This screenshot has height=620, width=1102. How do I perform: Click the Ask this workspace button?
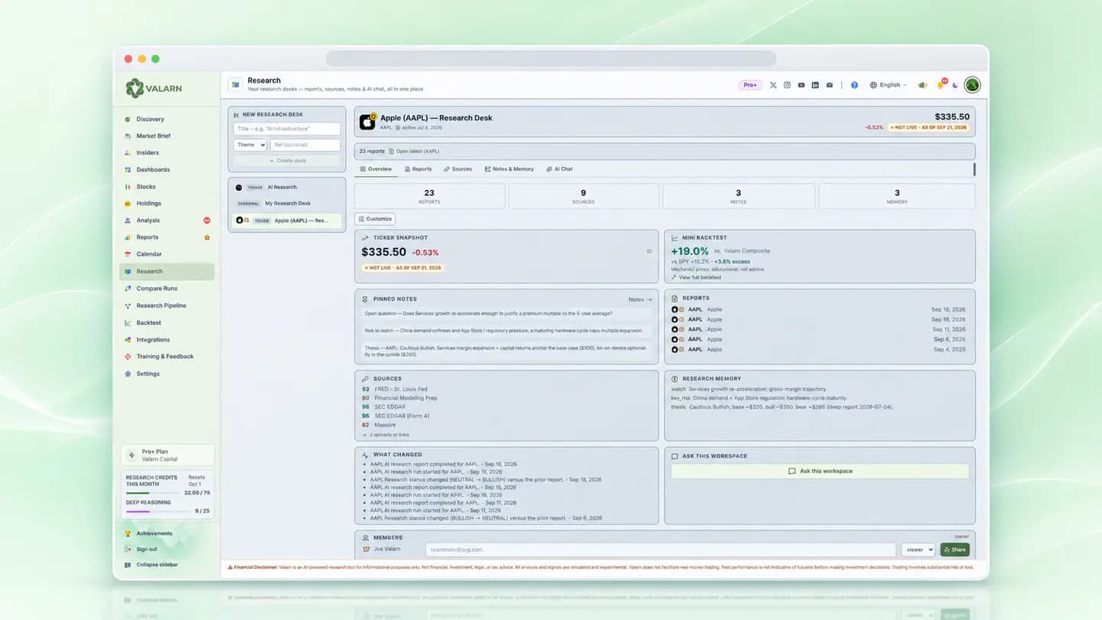tap(820, 472)
